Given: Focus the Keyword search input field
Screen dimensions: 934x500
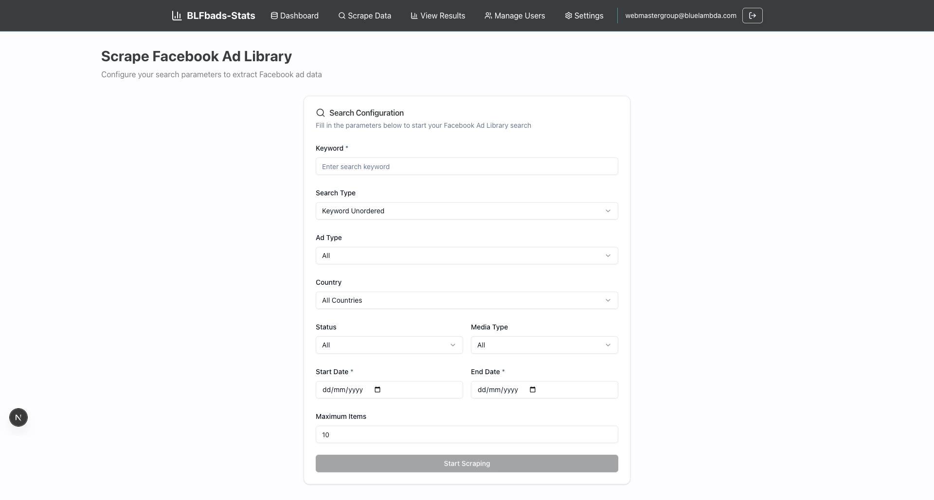Looking at the screenshot, I should click(467, 167).
